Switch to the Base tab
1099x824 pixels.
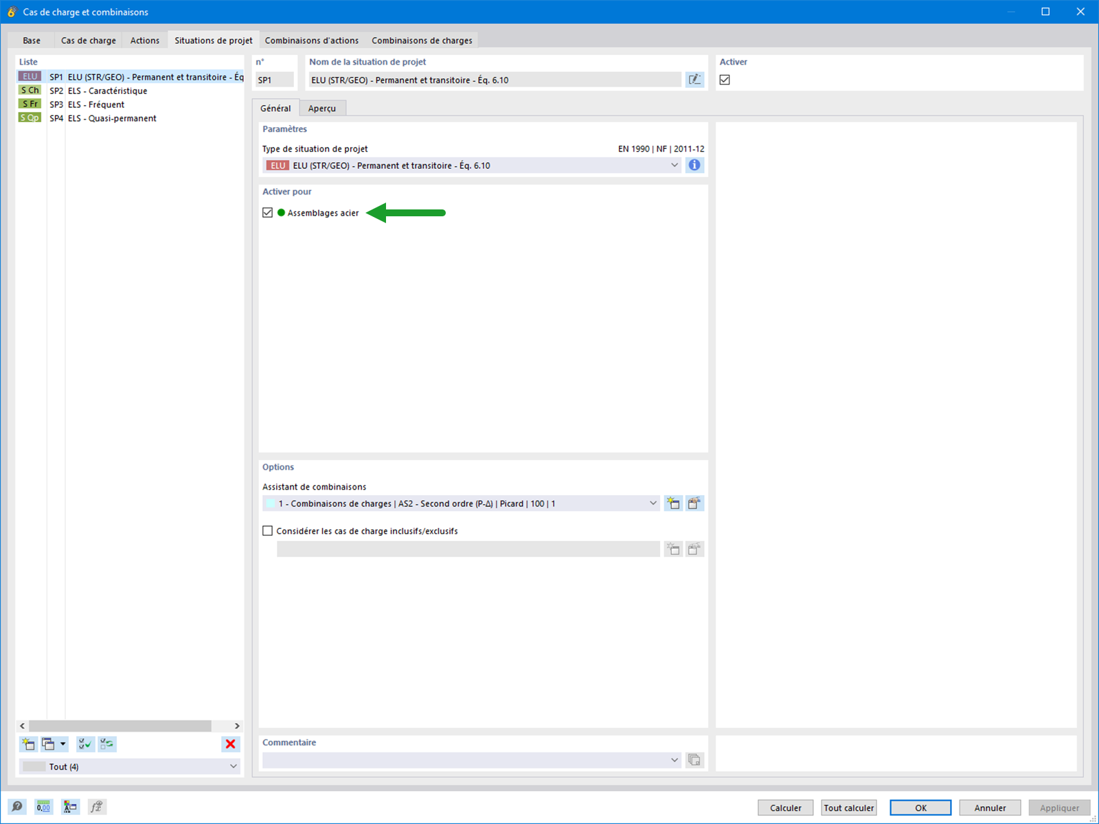pyautogui.click(x=32, y=41)
